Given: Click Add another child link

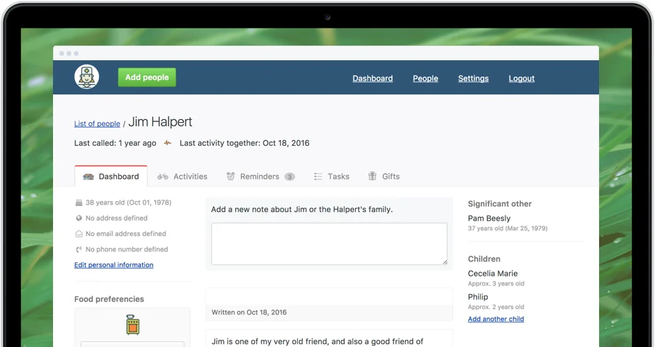Looking at the screenshot, I should pyautogui.click(x=496, y=319).
